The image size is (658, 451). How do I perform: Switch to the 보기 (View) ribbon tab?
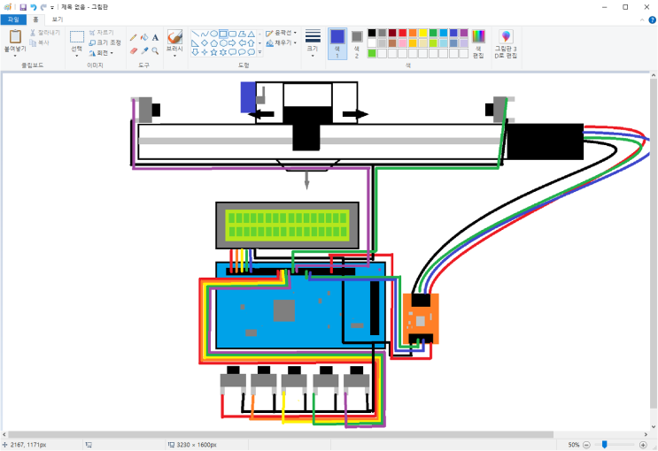coord(58,19)
